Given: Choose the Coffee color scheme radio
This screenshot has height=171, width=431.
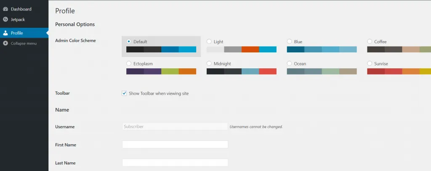Looking at the screenshot, I should point(370,41).
